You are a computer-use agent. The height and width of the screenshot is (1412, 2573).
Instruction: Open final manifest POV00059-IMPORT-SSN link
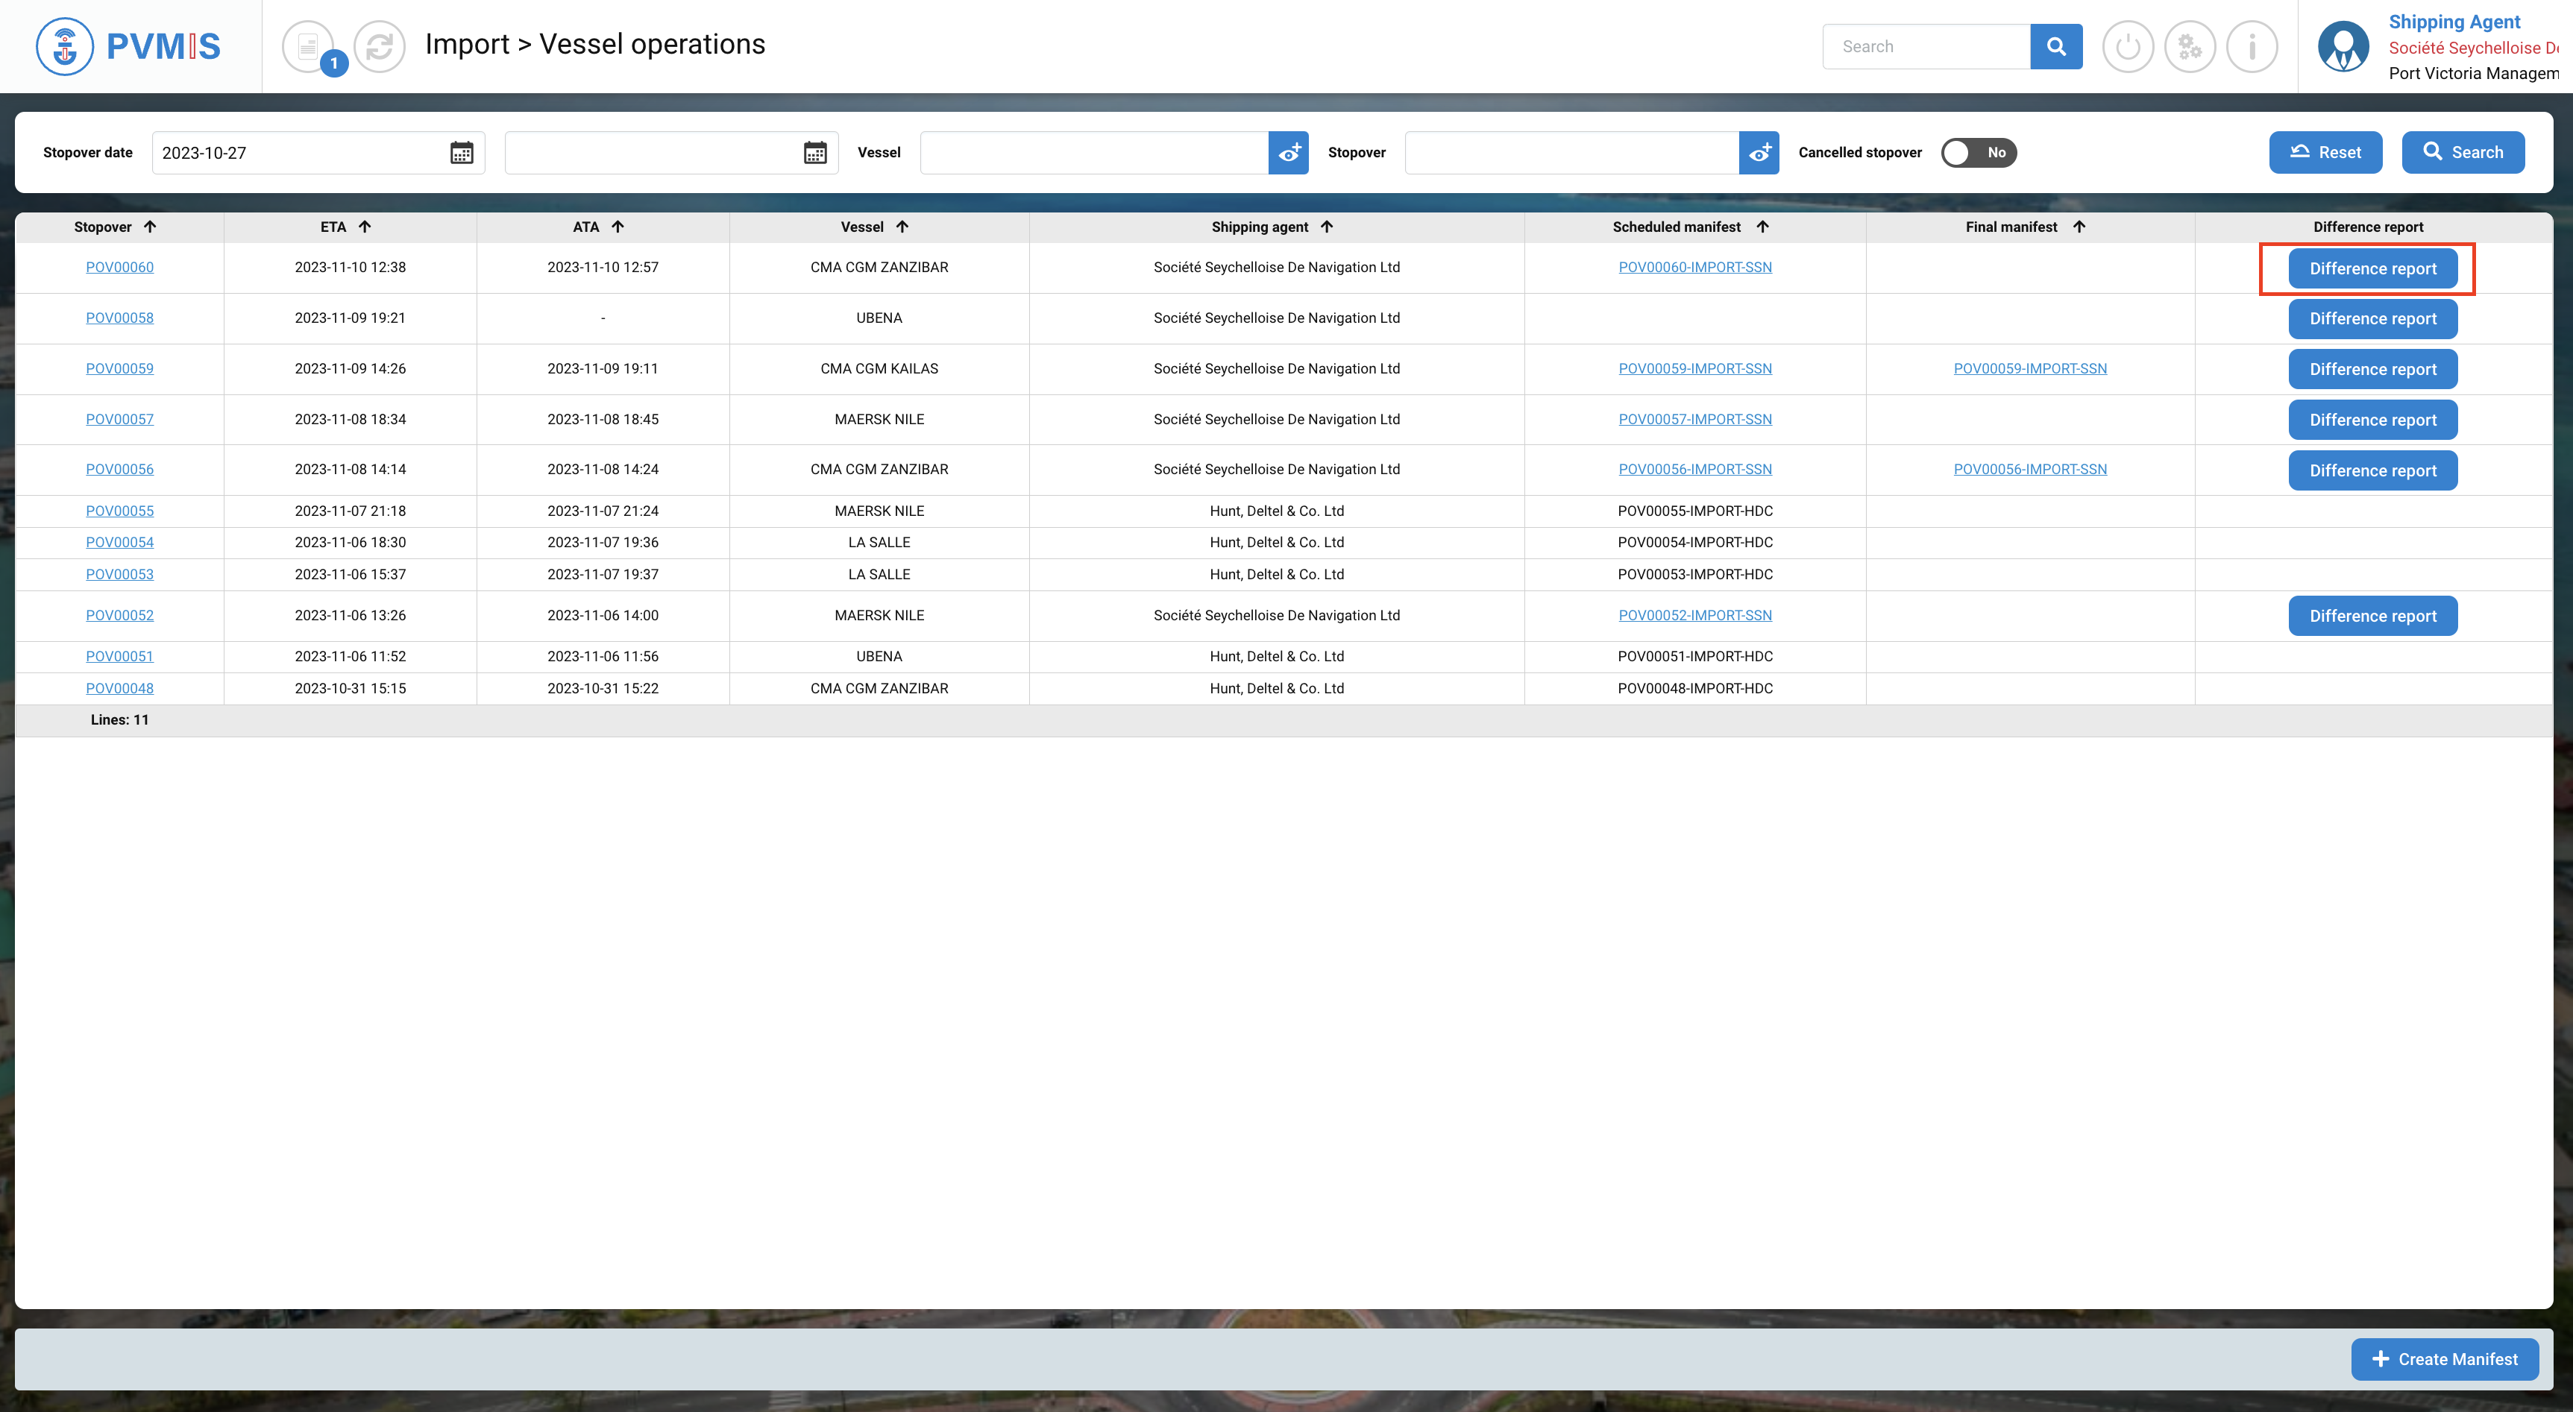pos(2029,368)
